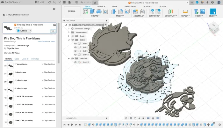Open the notifications bell
Screen dimensions: 223x128
207,3
